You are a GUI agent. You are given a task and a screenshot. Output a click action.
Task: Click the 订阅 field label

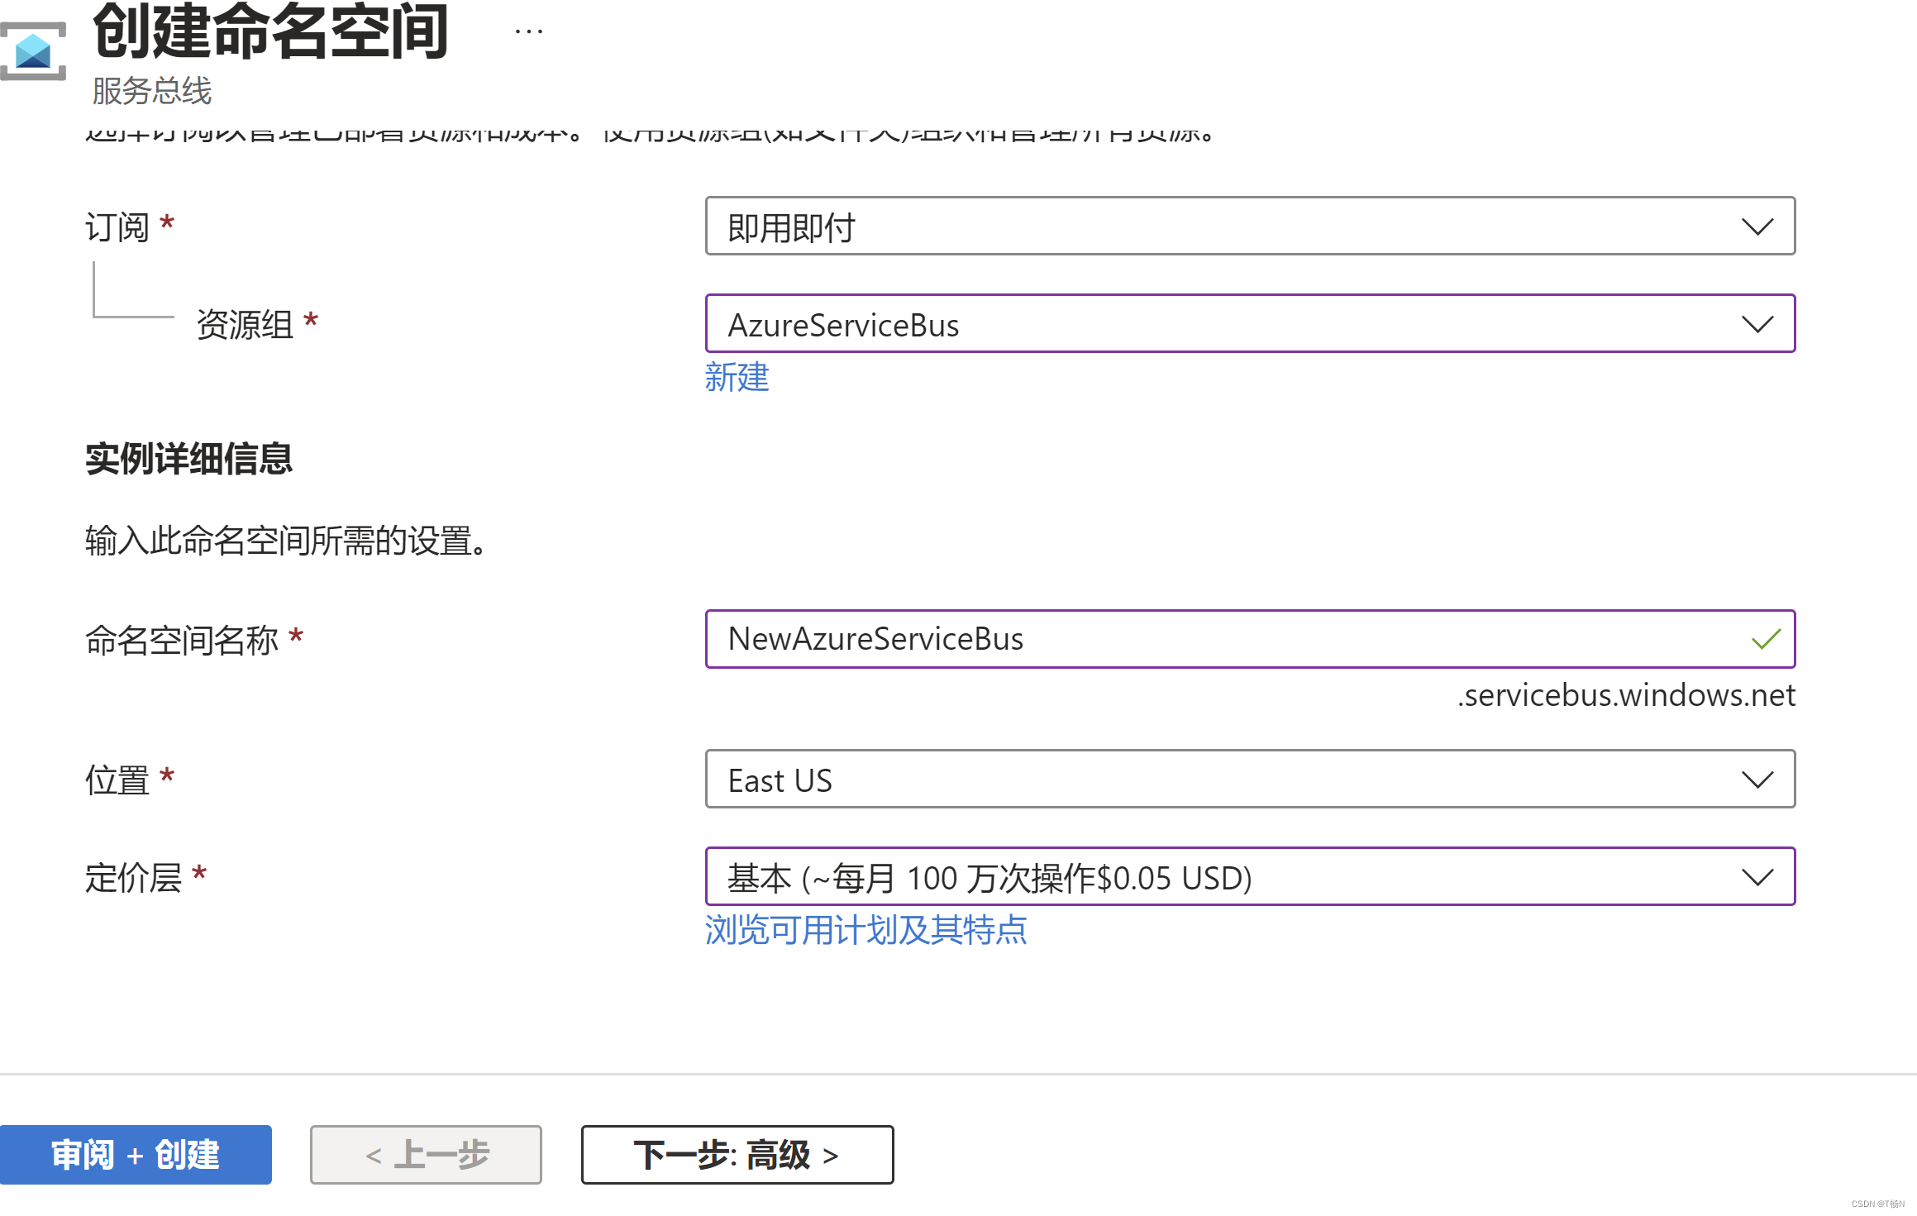(x=117, y=227)
